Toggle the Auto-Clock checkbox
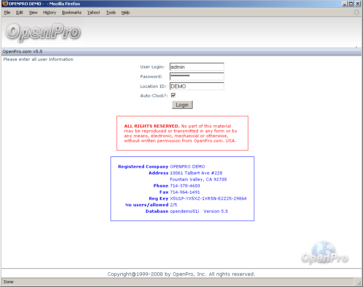Screen dimensions: 363x287 click(173, 96)
